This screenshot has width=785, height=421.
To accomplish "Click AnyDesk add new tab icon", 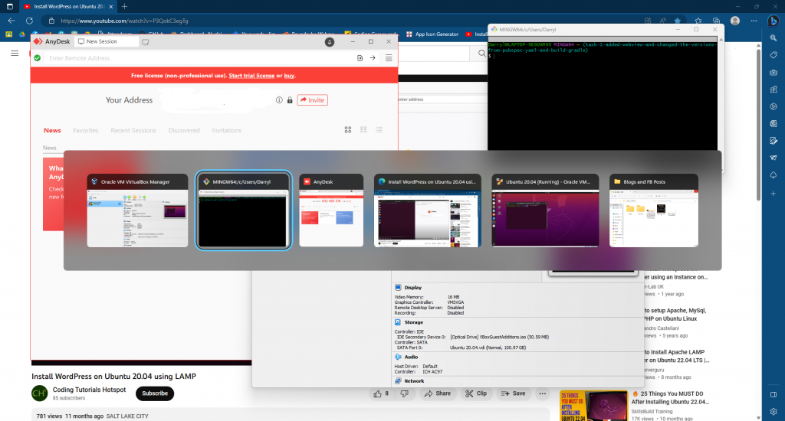I will tap(145, 42).
